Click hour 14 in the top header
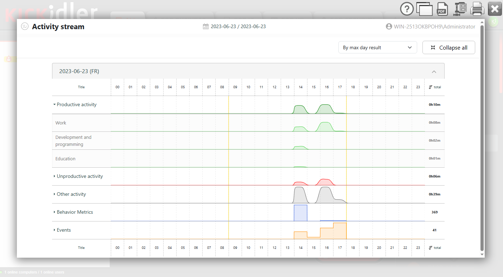 (x=301, y=87)
